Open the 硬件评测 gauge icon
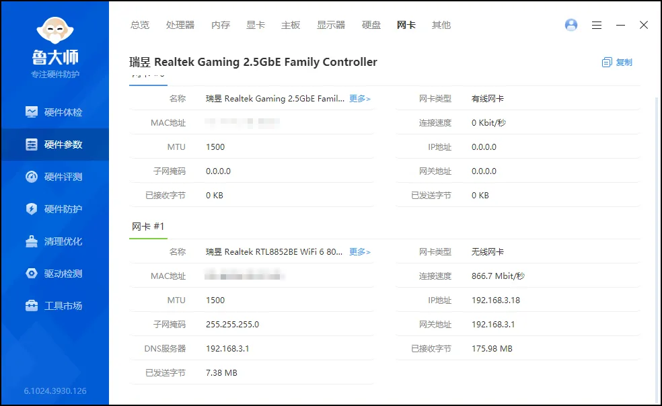The height and width of the screenshot is (406, 662). coord(32,176)
